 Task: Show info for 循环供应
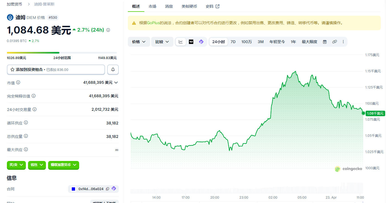(x=26, y=123)
